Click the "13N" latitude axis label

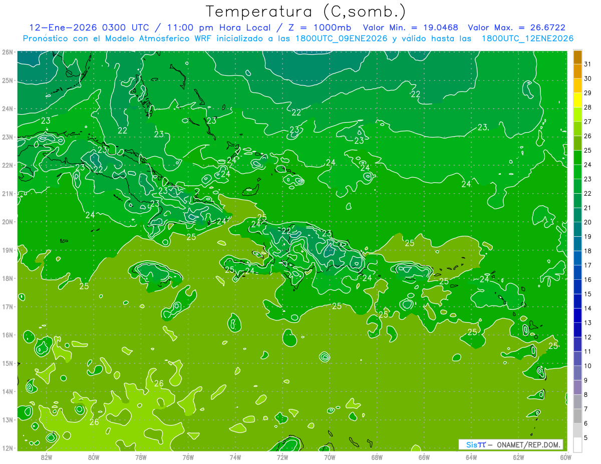click(x=8, y=420)
